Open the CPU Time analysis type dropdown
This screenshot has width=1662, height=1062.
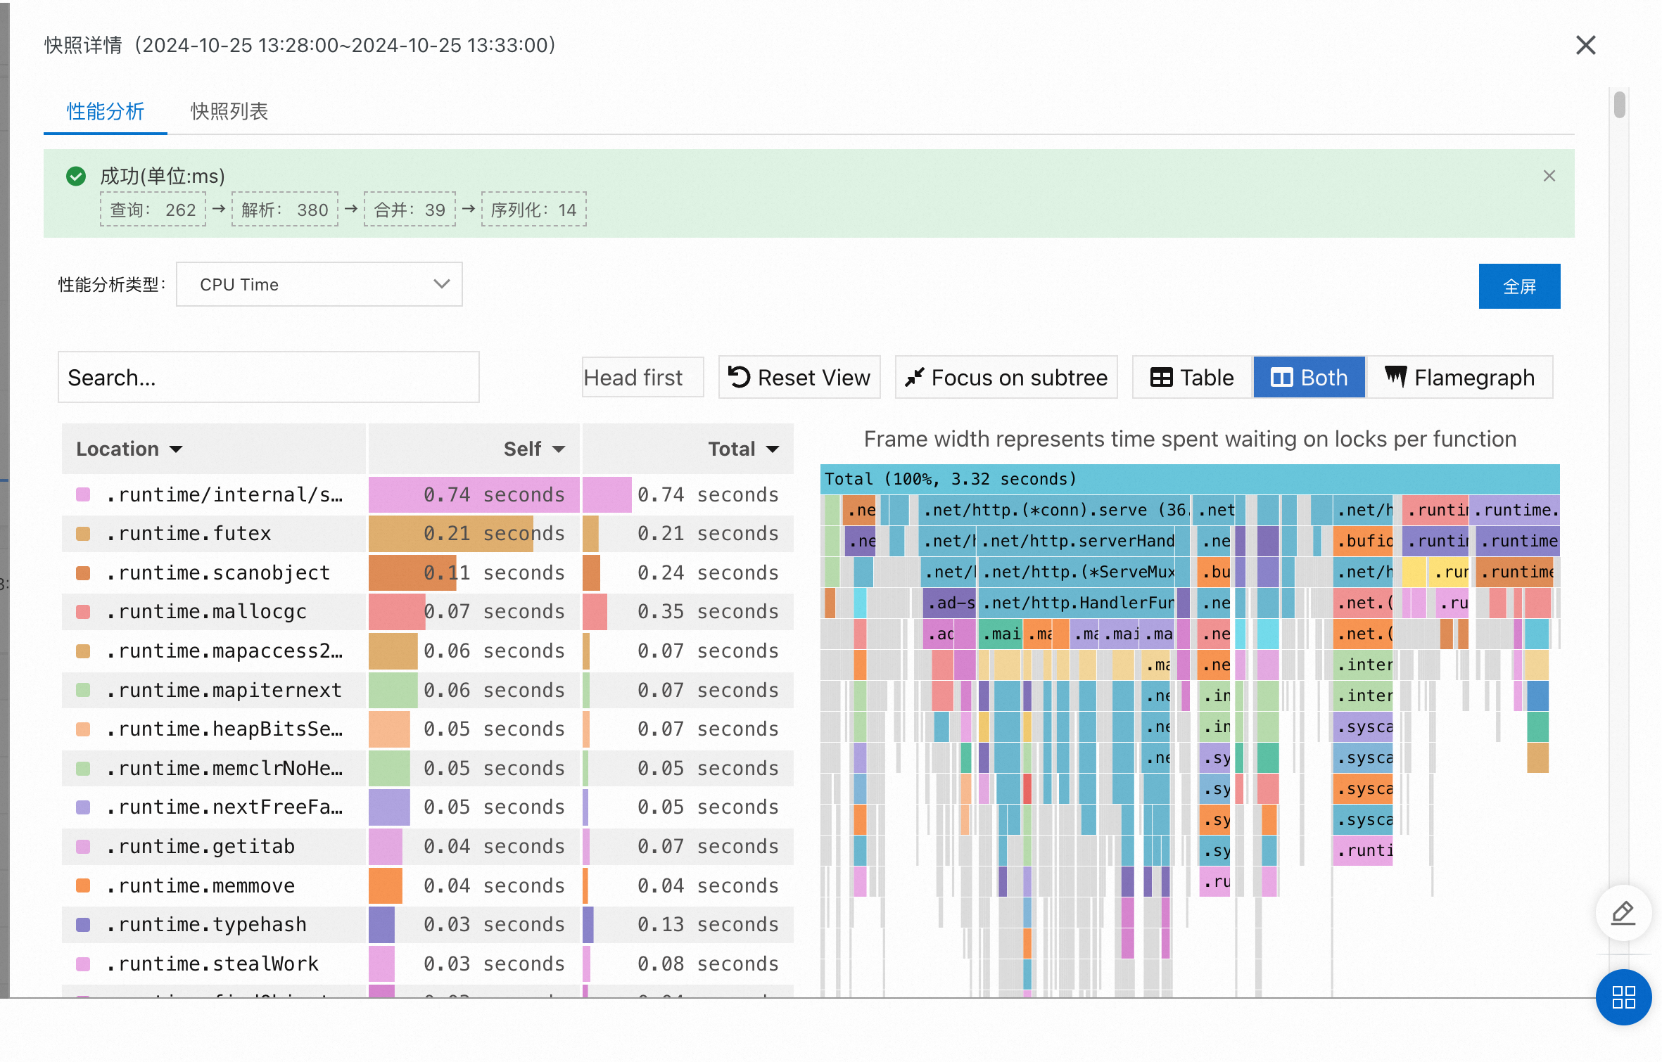point(319,285)
